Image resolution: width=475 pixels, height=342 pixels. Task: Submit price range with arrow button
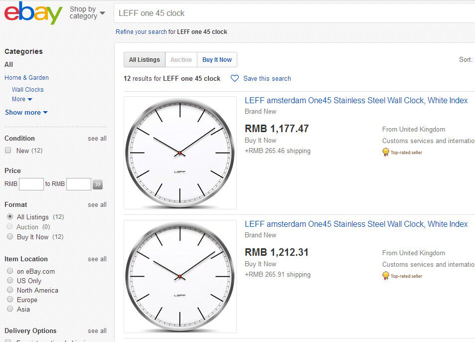tap(98, 184)
